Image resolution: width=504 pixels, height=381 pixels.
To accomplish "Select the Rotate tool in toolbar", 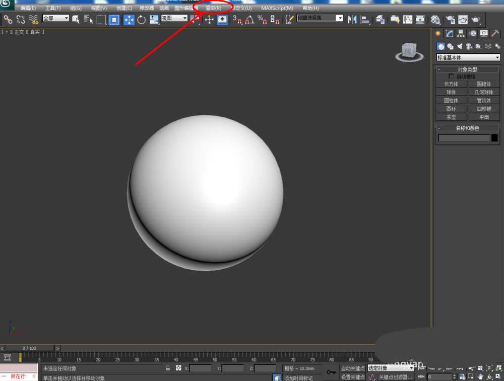I will coord(142,20).
